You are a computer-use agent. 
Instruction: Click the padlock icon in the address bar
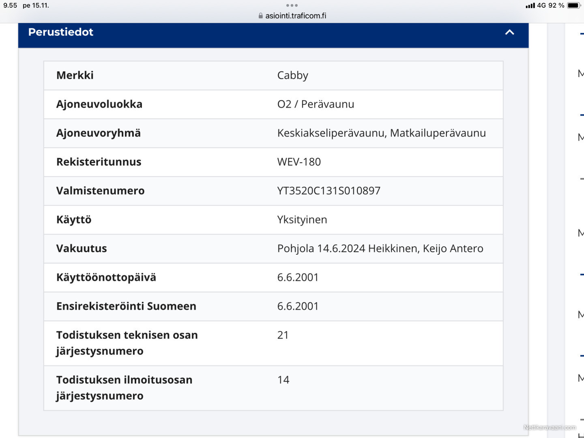260,16
